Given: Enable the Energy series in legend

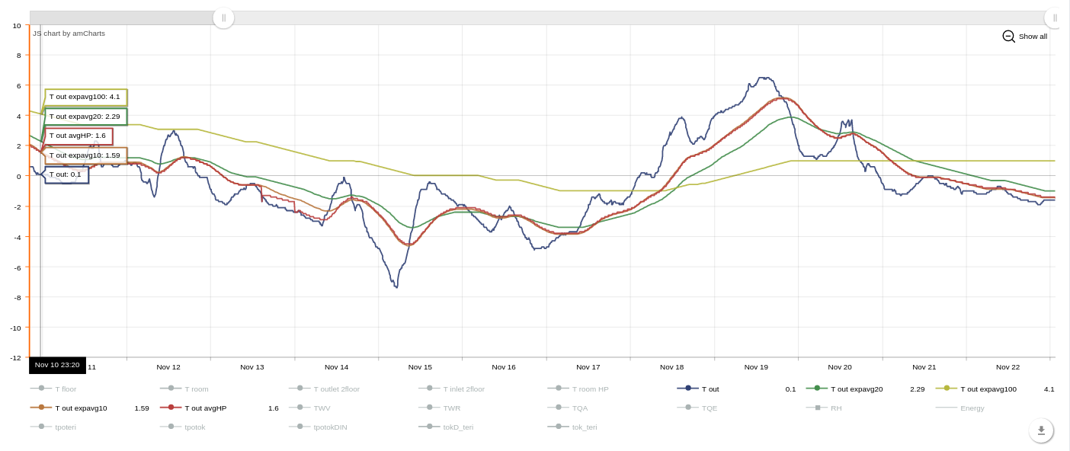Looking at the screenshot, I should pos(972,408).
